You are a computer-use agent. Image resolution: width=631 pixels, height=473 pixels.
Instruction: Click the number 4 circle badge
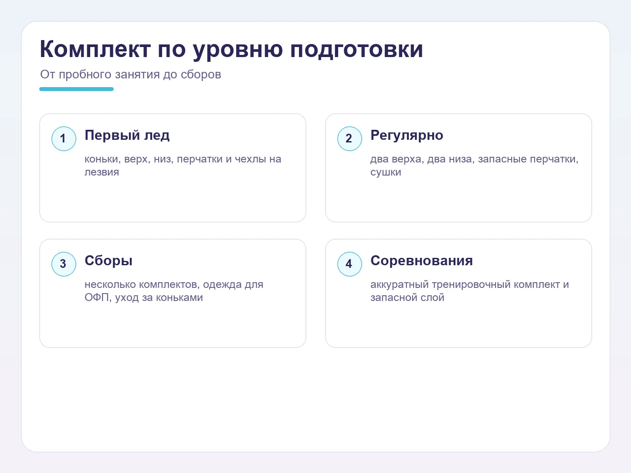coord(349,264)
